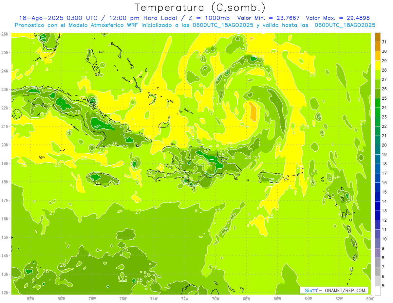
Task: Click the green 25–26 colorbar segment
Action: (378, 93)
